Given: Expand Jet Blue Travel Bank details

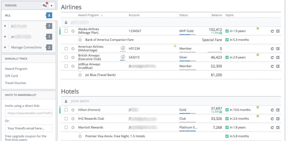Looking at the screenshot, I should tap(80, 75).
